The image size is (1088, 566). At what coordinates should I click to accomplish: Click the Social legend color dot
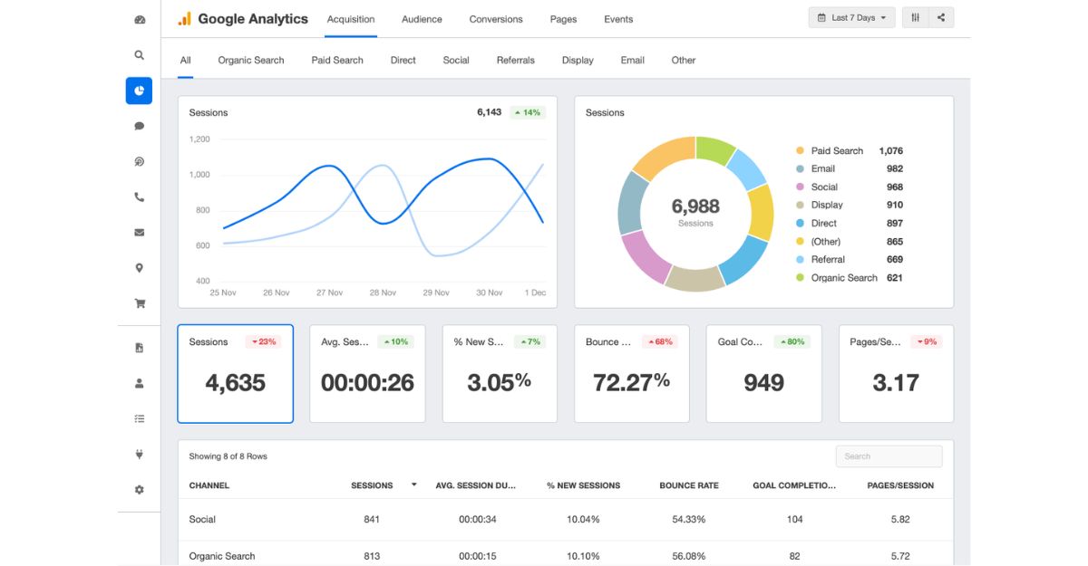800,187
